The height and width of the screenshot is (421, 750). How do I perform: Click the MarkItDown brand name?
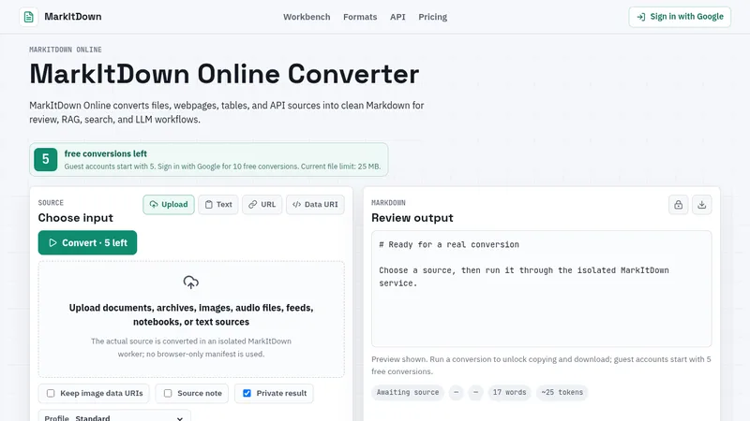(73, 17)
